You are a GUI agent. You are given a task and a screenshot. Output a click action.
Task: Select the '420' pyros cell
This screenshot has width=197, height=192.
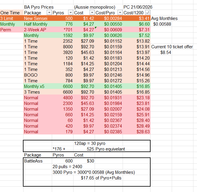(62, 126)
